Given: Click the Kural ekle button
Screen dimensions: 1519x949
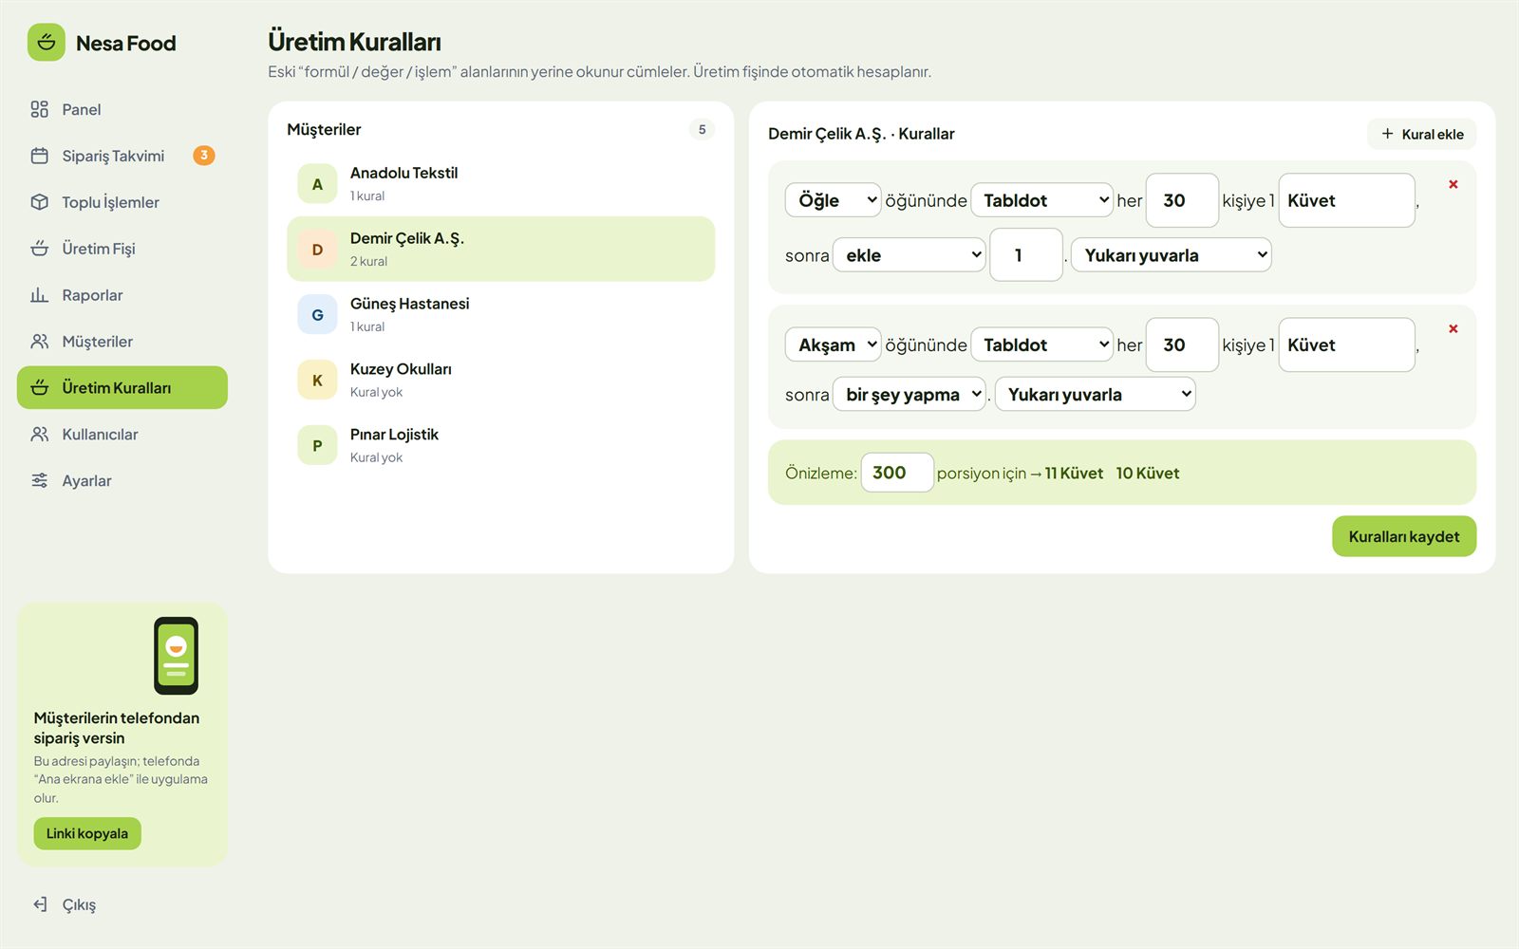Looking at the screenshot, I should (1422, 134).
